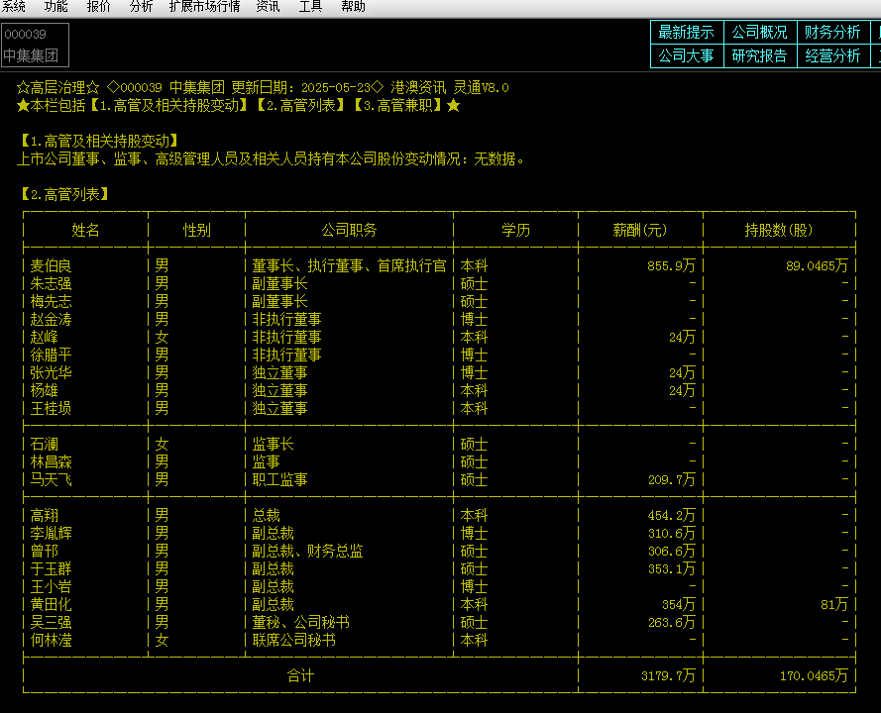Viewport: 881px width, 713px height.
Task: Switch to the 经营分析 tab
Action: [832, 55]
